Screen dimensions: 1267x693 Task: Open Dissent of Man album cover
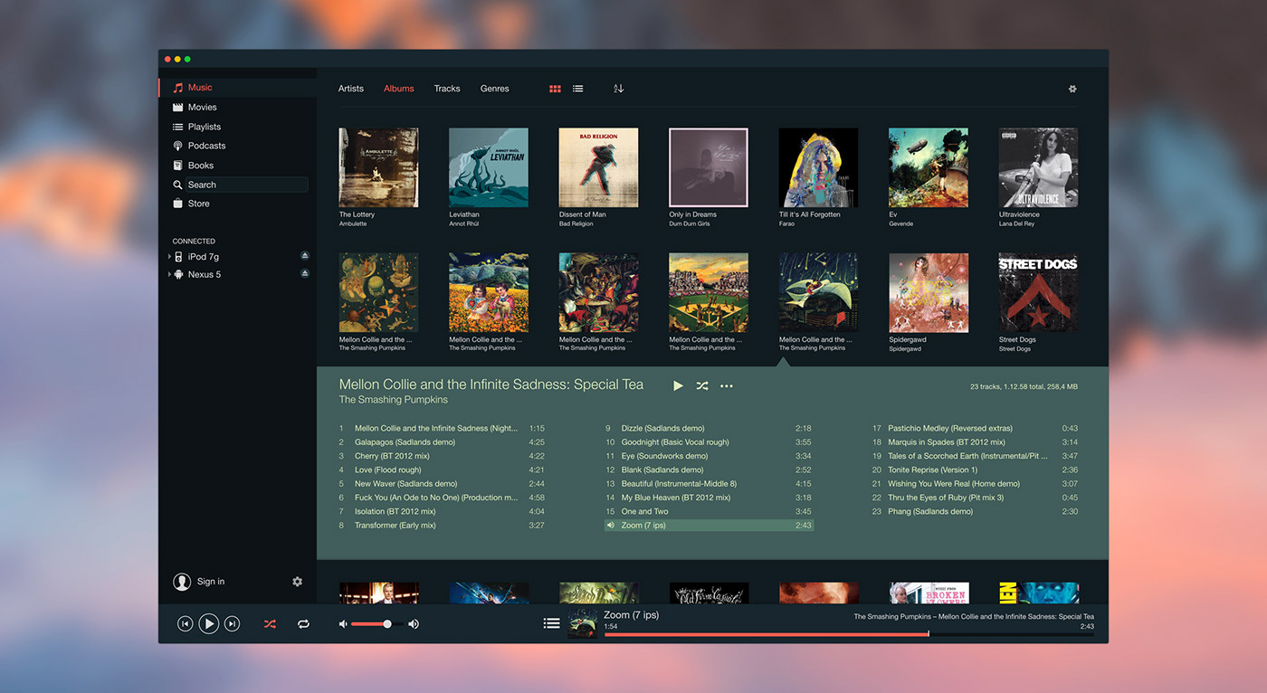(598, 167)
